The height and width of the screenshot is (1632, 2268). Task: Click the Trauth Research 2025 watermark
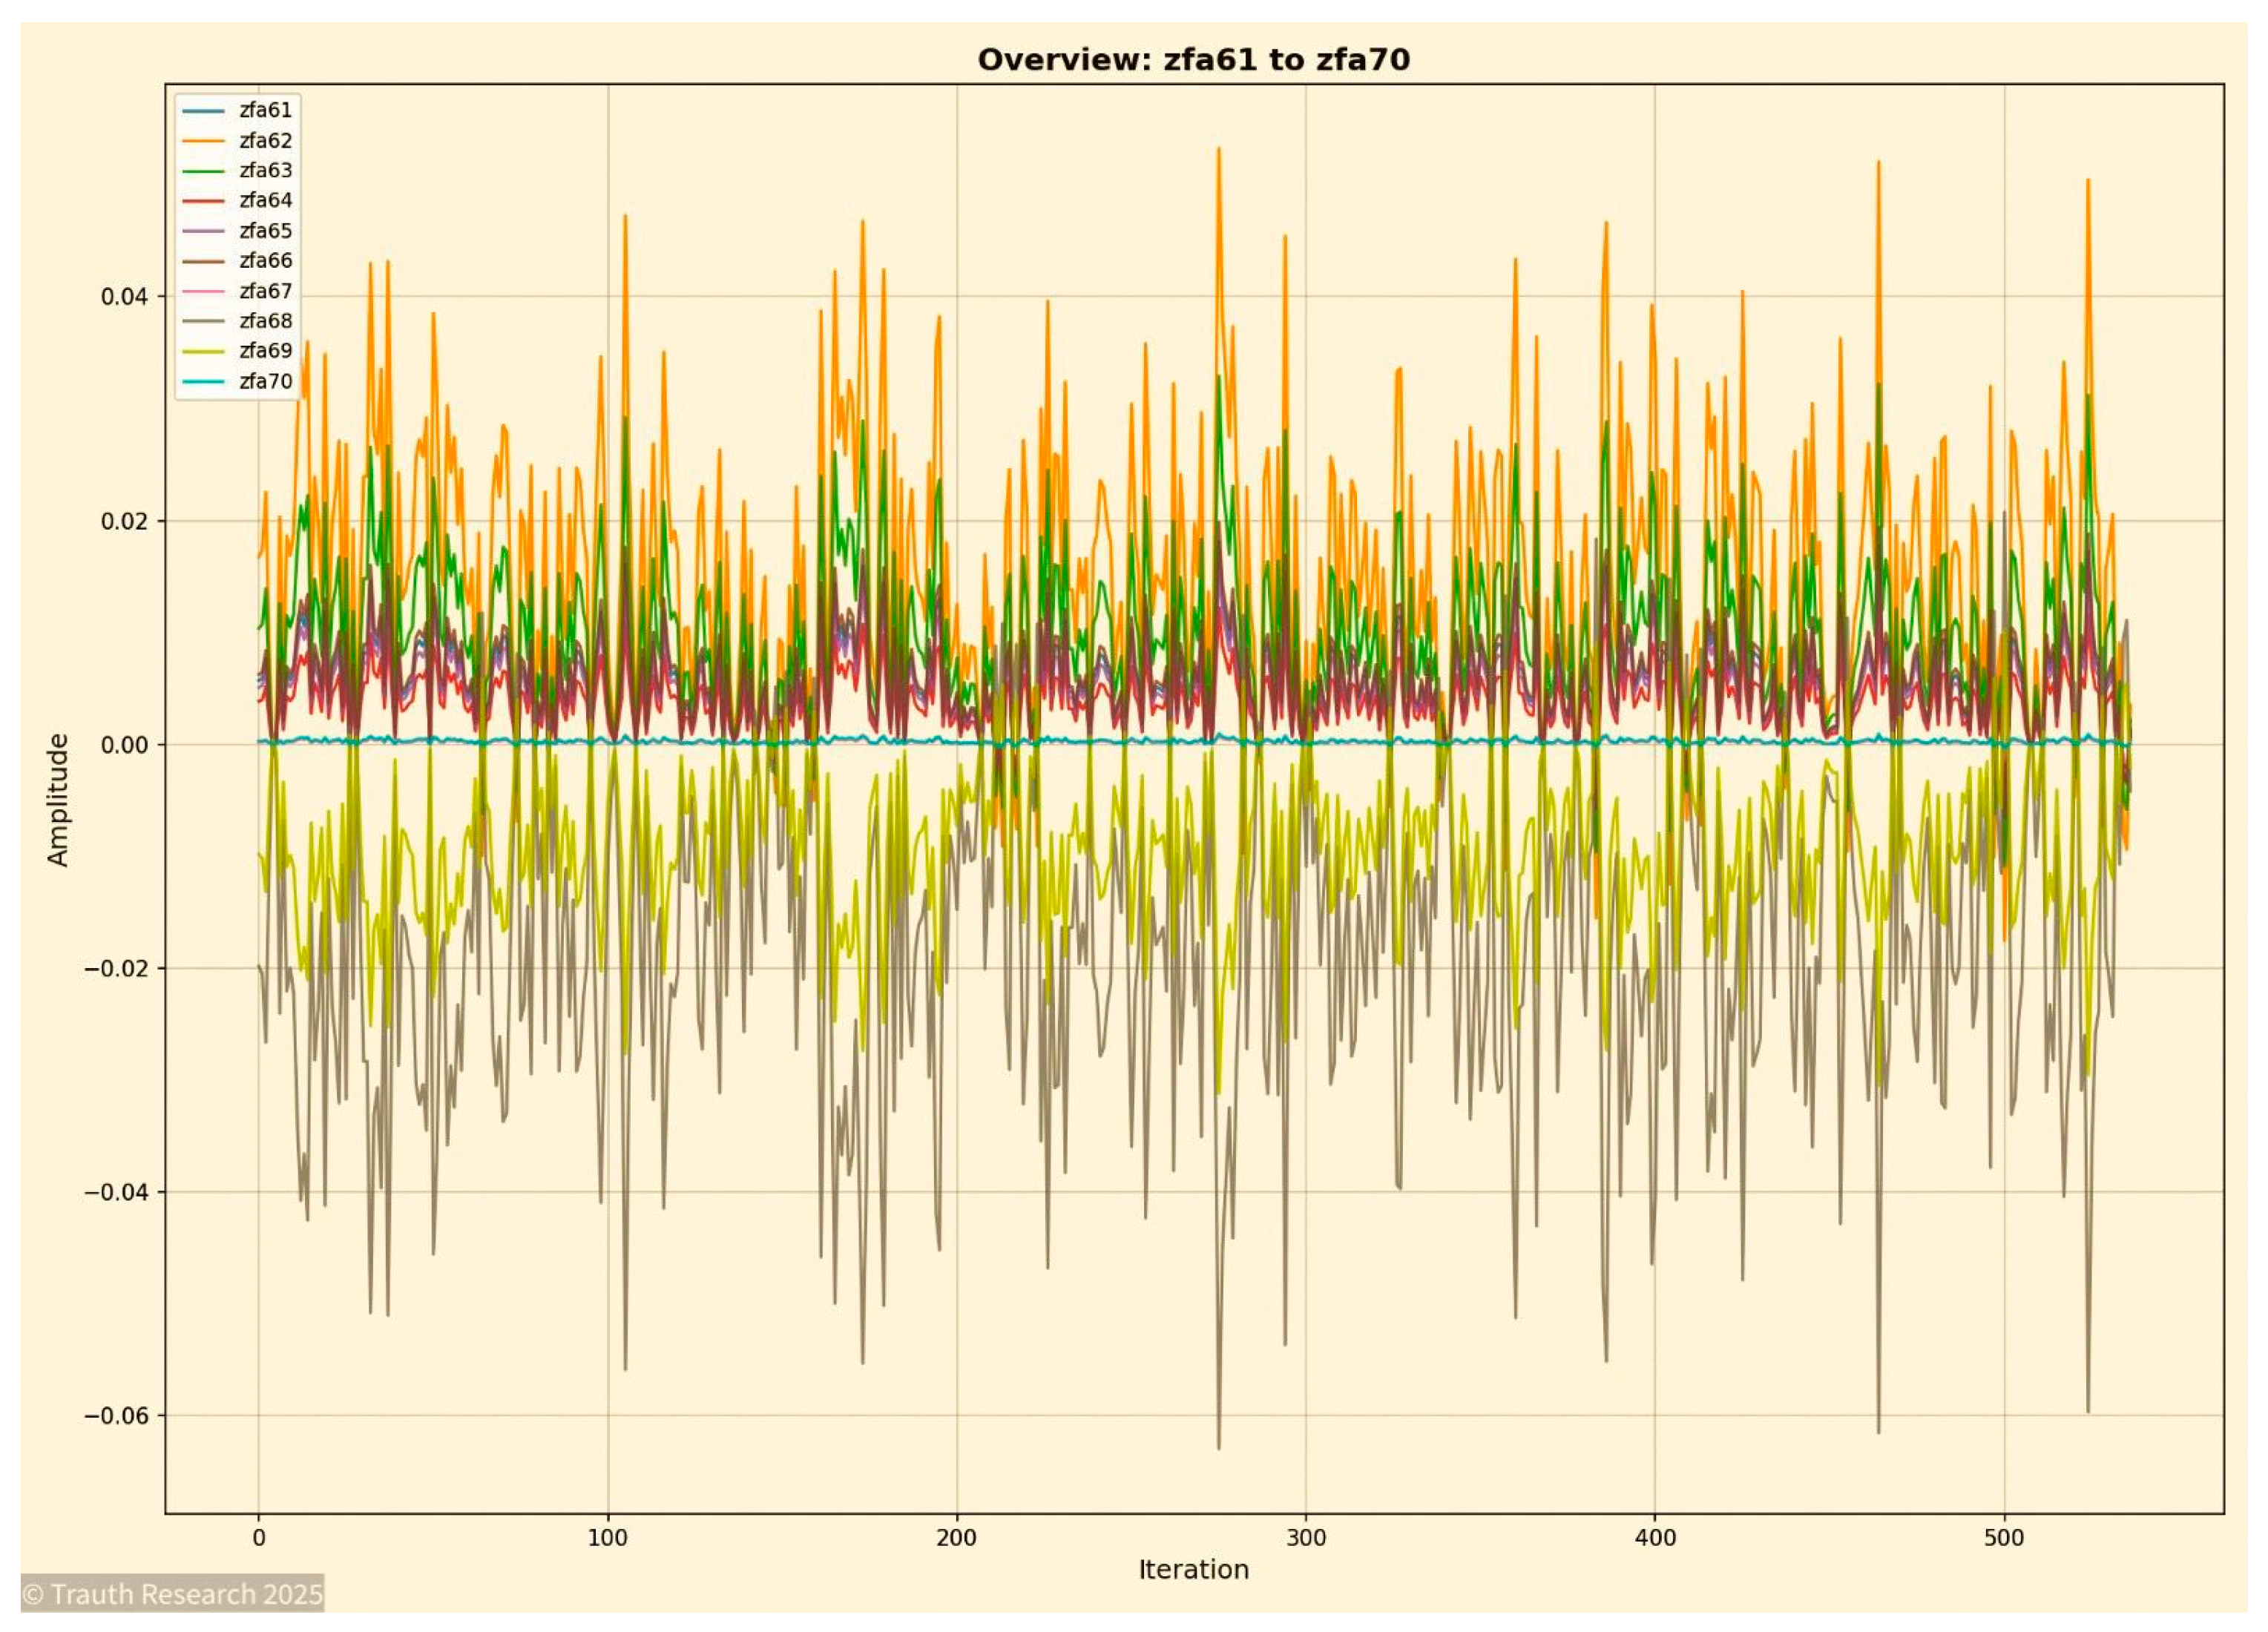coord(170,1596)
